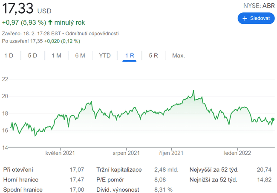277x193 pixels.
Task: Click the Tržní kapitalizace label
Action: pyautogui.click(x=119, y=170)
